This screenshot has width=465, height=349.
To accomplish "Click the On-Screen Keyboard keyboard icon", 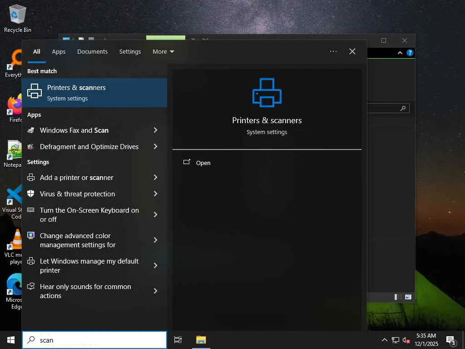I will 31,210.
